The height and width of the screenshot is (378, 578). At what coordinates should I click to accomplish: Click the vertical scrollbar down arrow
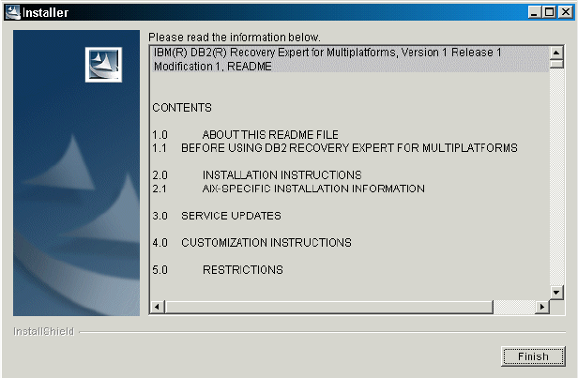point(556,293)
